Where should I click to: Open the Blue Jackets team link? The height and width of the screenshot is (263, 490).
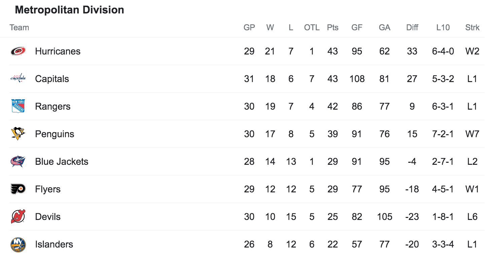[x=62, y=161]
